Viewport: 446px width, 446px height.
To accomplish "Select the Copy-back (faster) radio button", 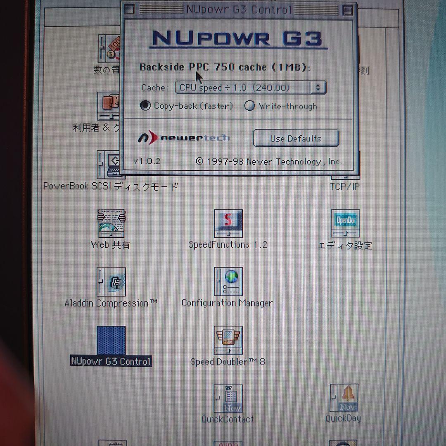I will (145, 106).
